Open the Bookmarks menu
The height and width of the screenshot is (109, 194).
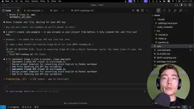pyautogui.click(x=35, y=1)
